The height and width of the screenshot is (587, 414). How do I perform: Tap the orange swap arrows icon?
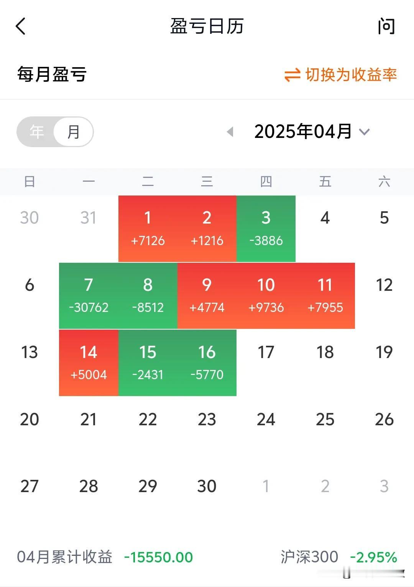pos(292,75)
